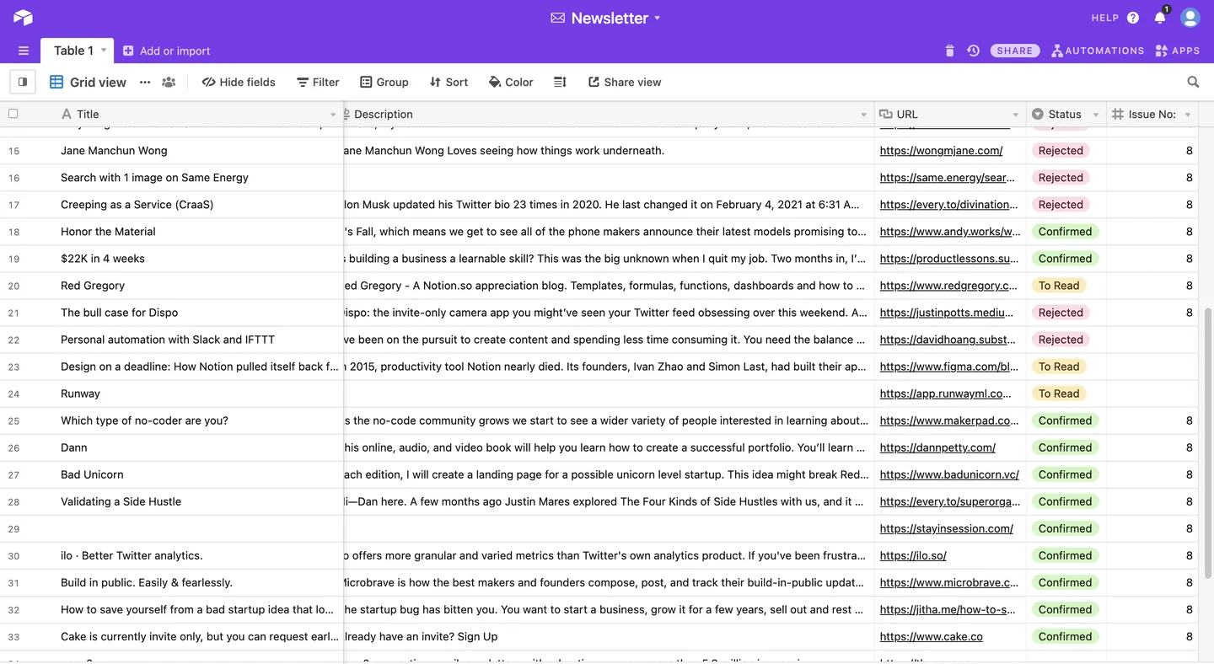Open the URL column dropdown arrow

[1015, 115]
